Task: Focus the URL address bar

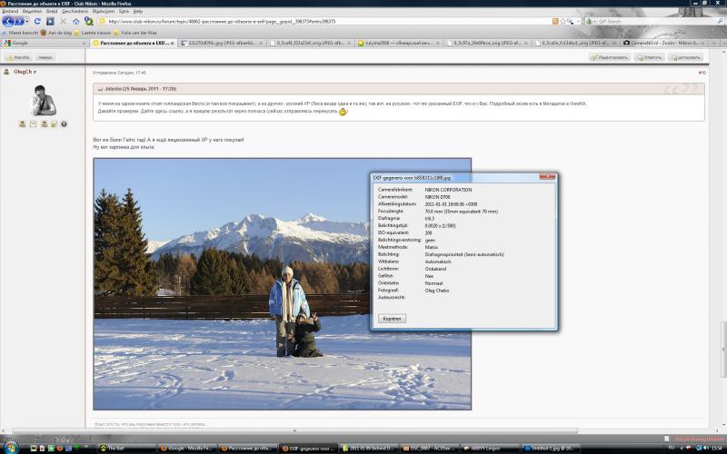Action: coord(324,21)
